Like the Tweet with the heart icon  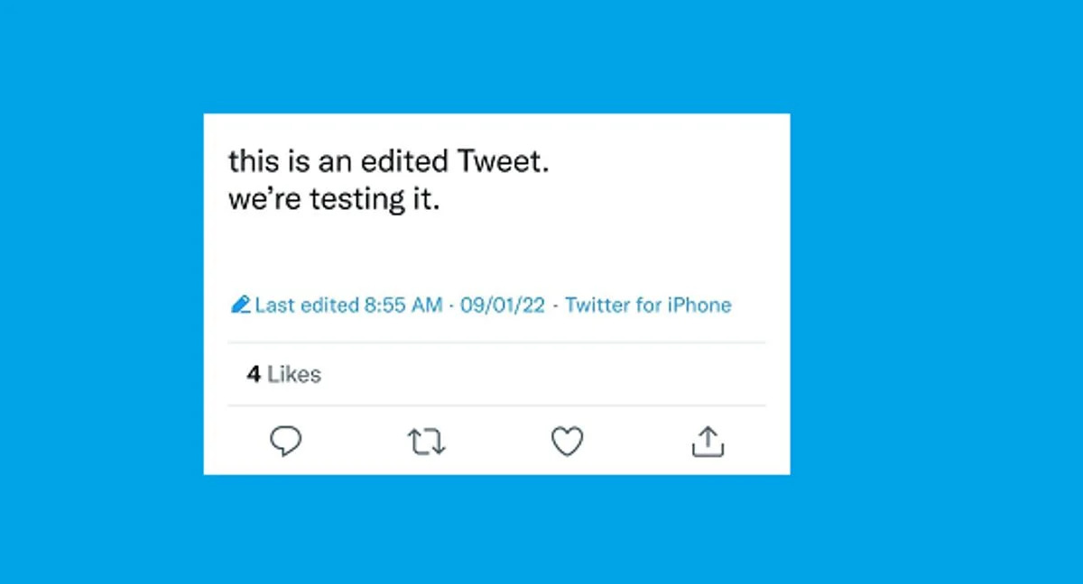click(x=567, y=442)
